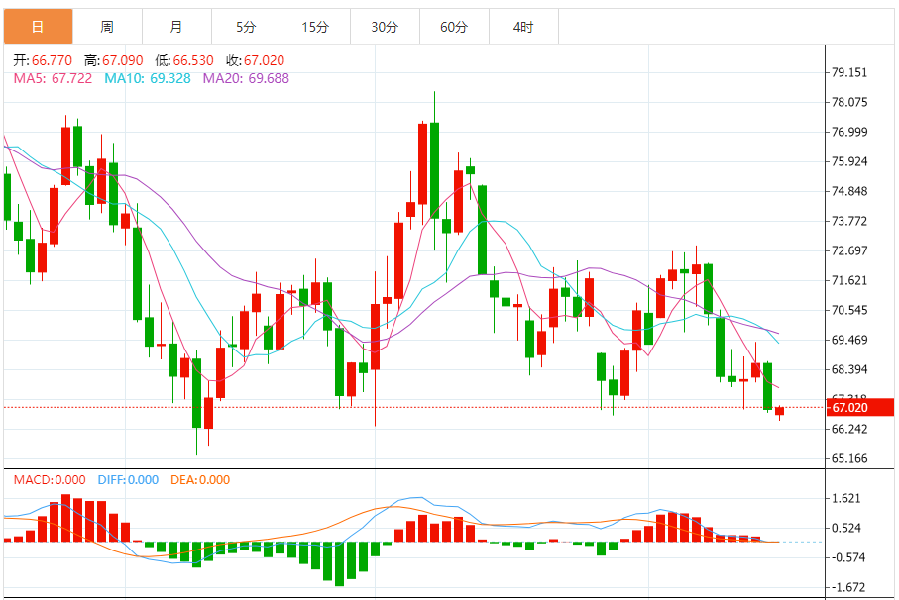The height and width of the screenshot is (600, 899).
Task: Open the 30分 interval tab
Action: 385,27
